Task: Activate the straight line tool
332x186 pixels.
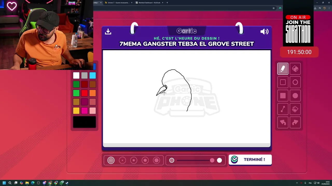Action: click(x=283, y=109)
